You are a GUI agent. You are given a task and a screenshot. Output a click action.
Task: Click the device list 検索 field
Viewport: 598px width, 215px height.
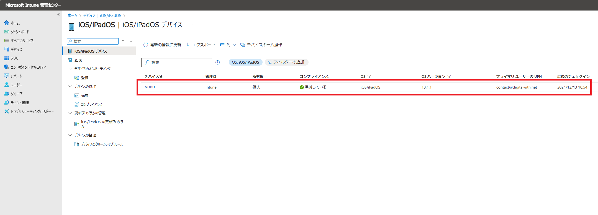pos(177,63)
